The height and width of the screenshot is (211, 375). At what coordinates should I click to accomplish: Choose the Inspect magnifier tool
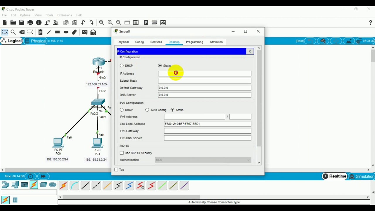point(13,32)
